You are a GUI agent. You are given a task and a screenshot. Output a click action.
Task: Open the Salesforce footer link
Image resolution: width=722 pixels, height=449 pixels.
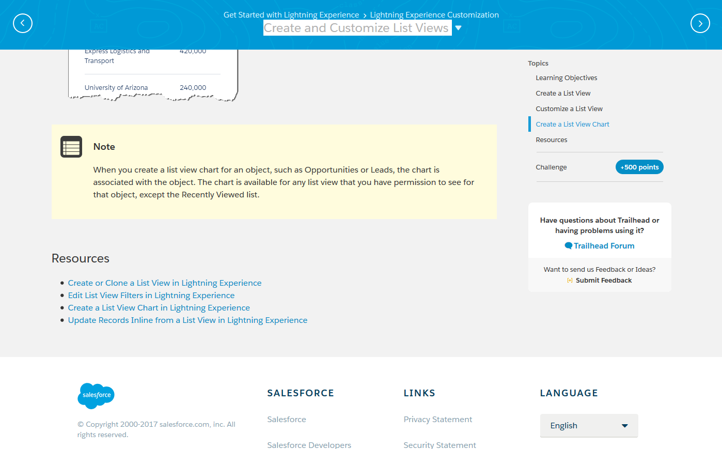pos(287,420)
